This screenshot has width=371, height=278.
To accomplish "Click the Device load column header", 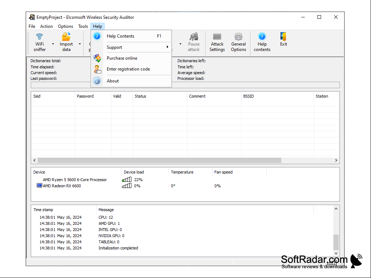I will 146,172.
